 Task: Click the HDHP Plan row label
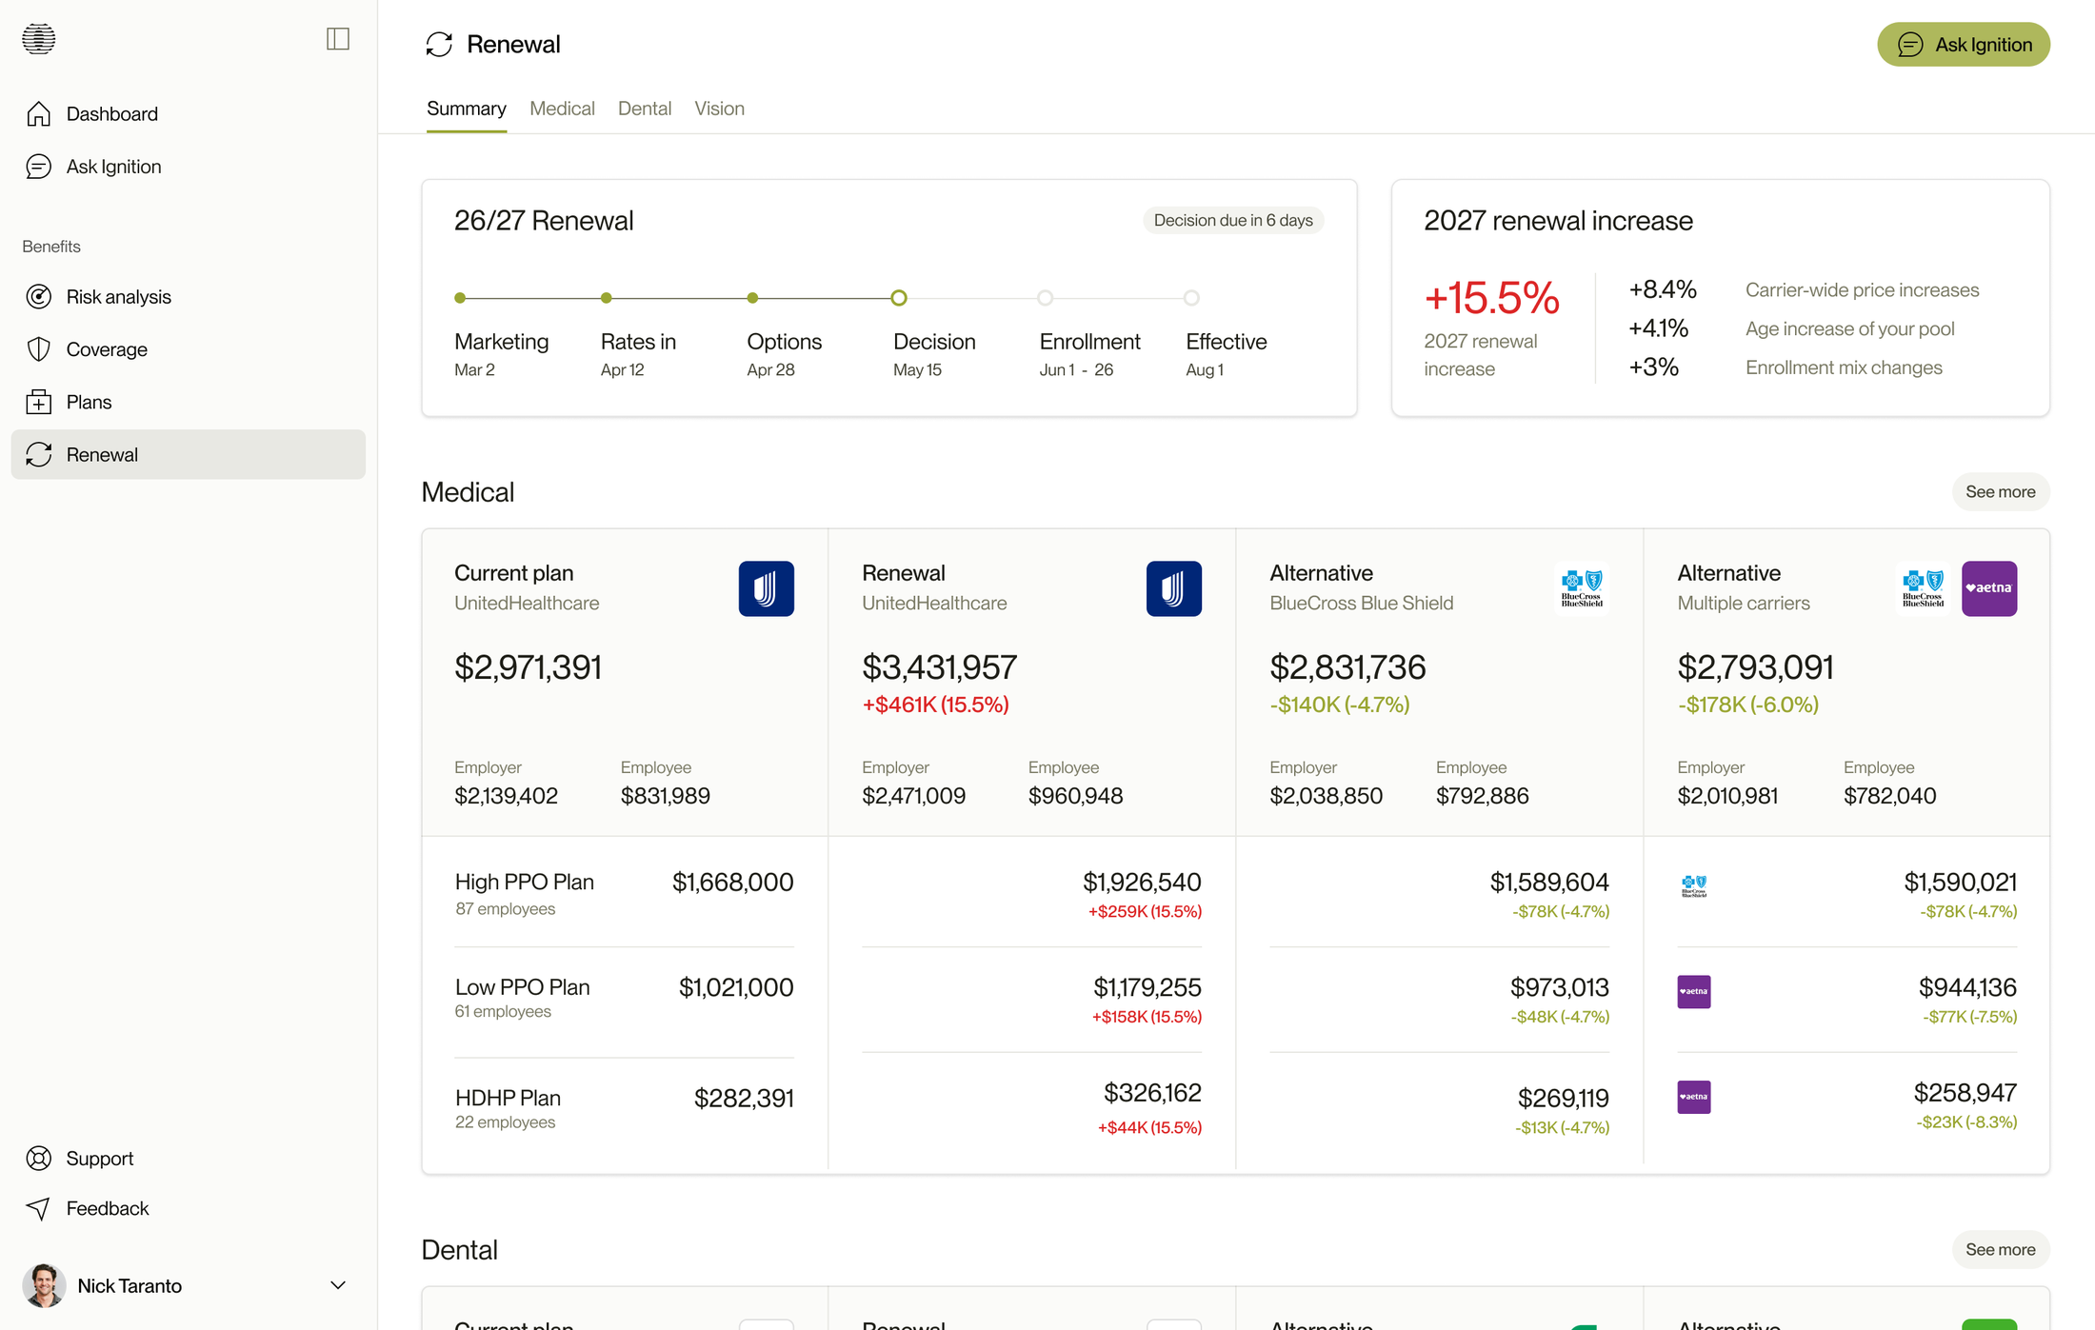[x=508, y=1098]
